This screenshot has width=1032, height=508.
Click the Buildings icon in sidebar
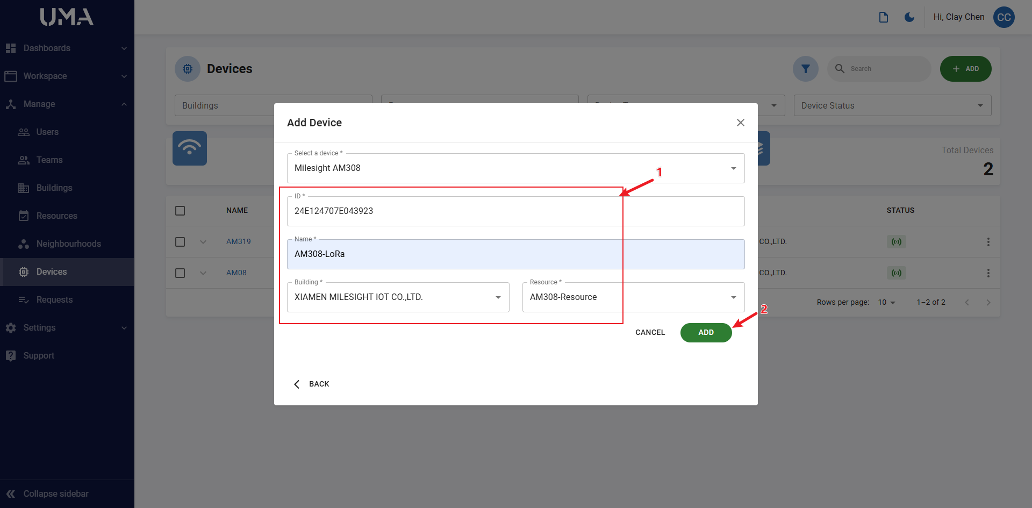24,188
